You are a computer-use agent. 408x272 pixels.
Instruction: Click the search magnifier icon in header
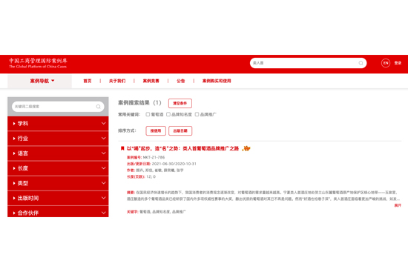point(361,63)
